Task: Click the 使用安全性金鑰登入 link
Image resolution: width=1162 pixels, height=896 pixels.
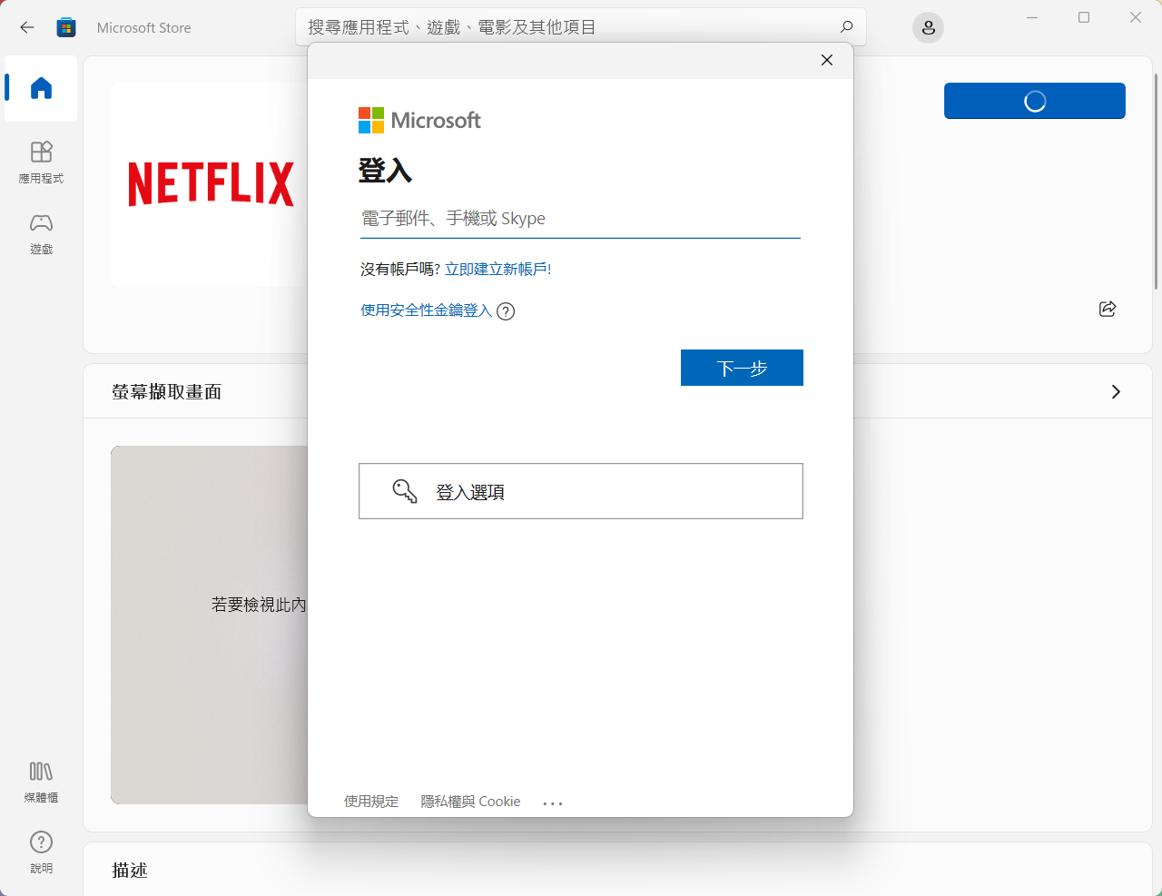Action: coord(426,310)
